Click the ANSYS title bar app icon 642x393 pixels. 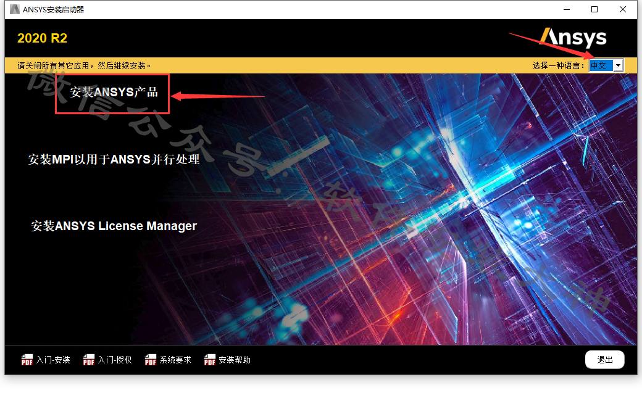tap(15, 9)
